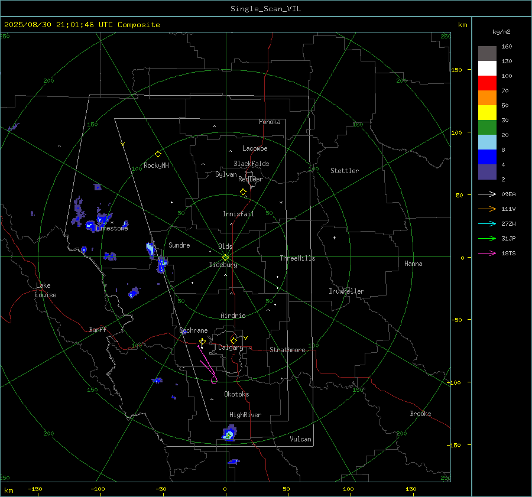Click the magenta 18TS storm track loop on map

coord(207,364)
